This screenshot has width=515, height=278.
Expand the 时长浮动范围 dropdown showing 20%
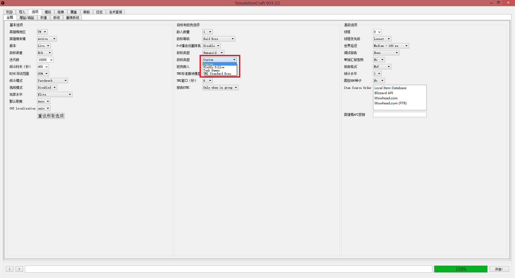43,74
